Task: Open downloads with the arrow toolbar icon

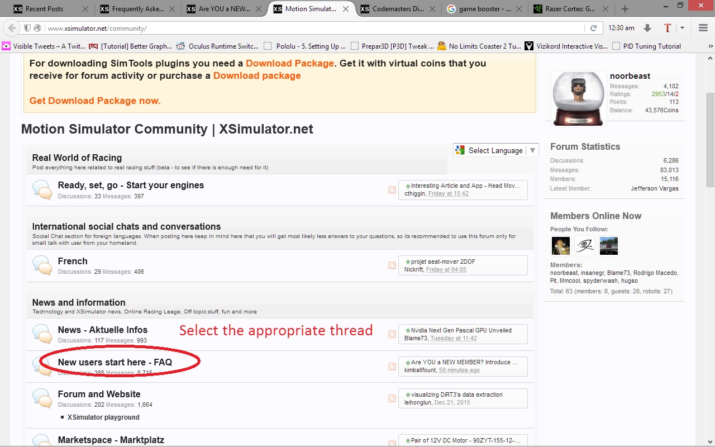Action: click(x=647, y=28)
